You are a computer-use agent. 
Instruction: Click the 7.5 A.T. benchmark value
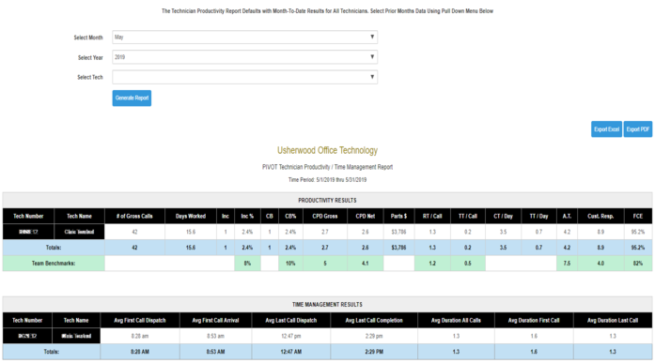(567, 264)
